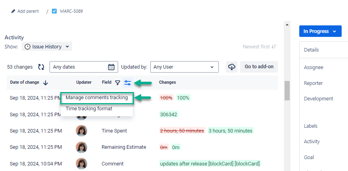Sort by Date of change arrow
The width and height of the screenshot is (348, 171).
click(x=46, y=83)
